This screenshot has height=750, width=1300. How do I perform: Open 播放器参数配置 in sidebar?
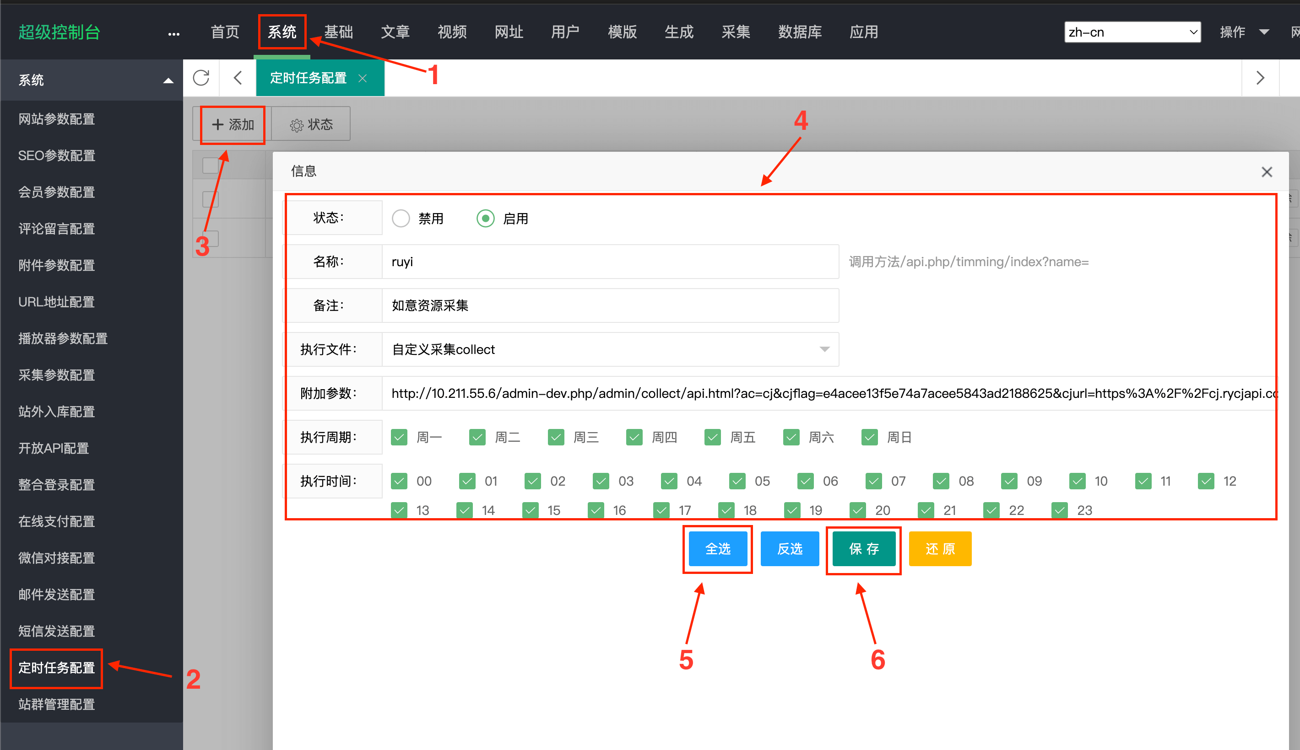point(63,338)
